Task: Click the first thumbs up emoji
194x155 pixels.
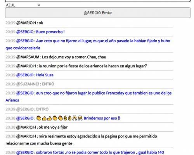Action: click(x=44, y=118)
